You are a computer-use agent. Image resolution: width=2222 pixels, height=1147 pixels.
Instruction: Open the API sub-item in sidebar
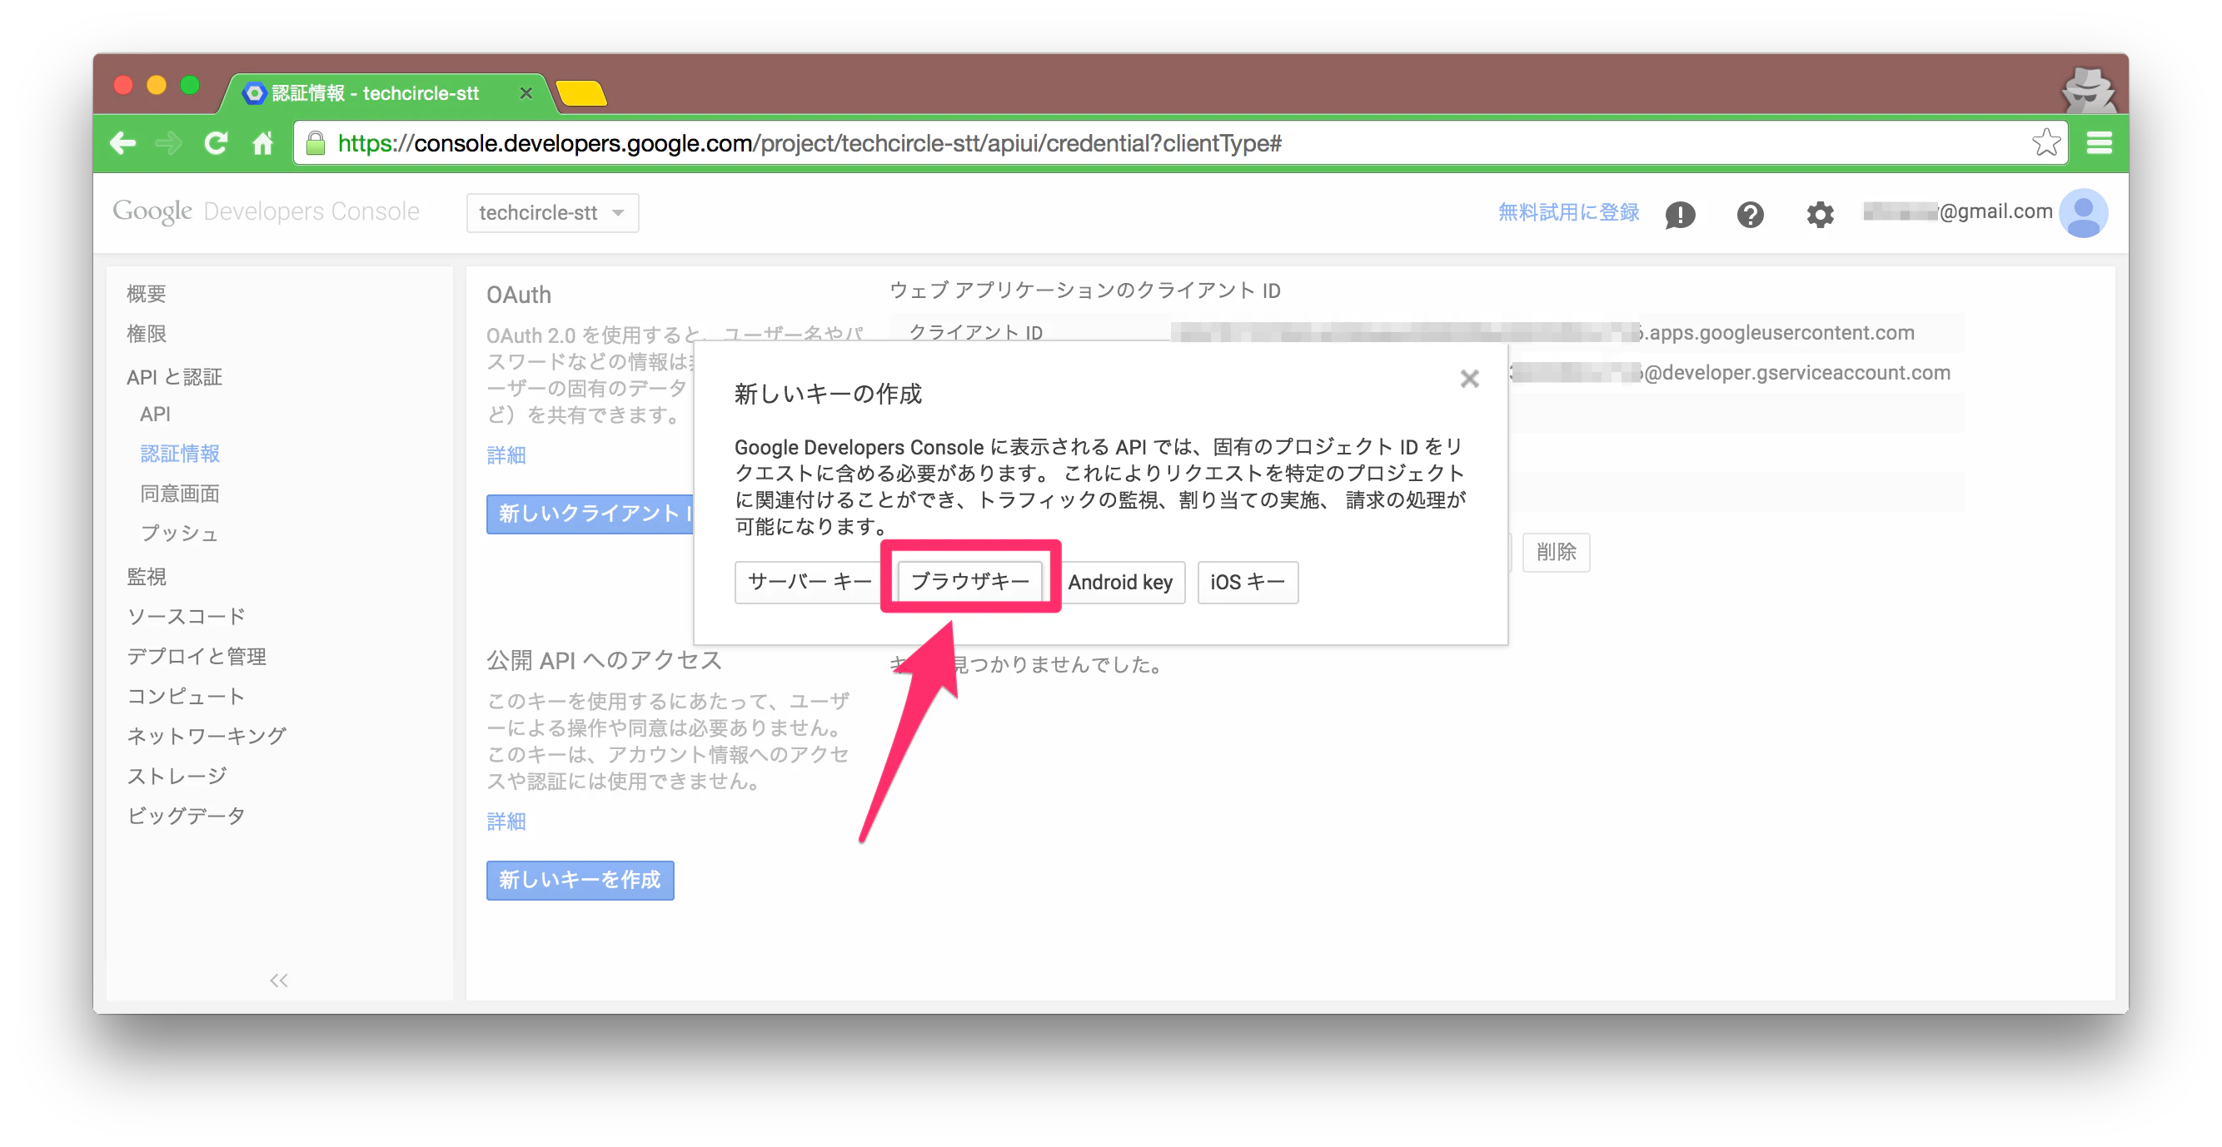pyautogui.click(x=155, y=414)
